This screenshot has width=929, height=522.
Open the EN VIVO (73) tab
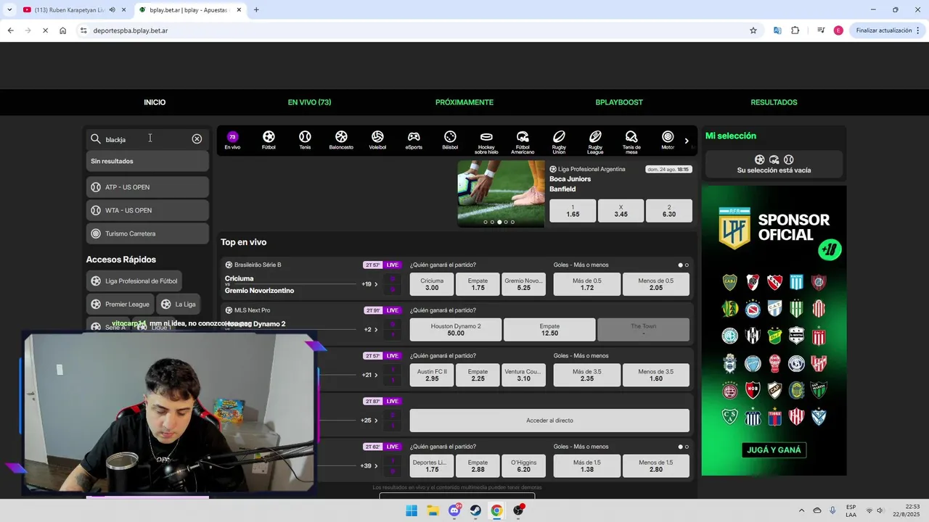pyautogui.click(x=309, y=102)
